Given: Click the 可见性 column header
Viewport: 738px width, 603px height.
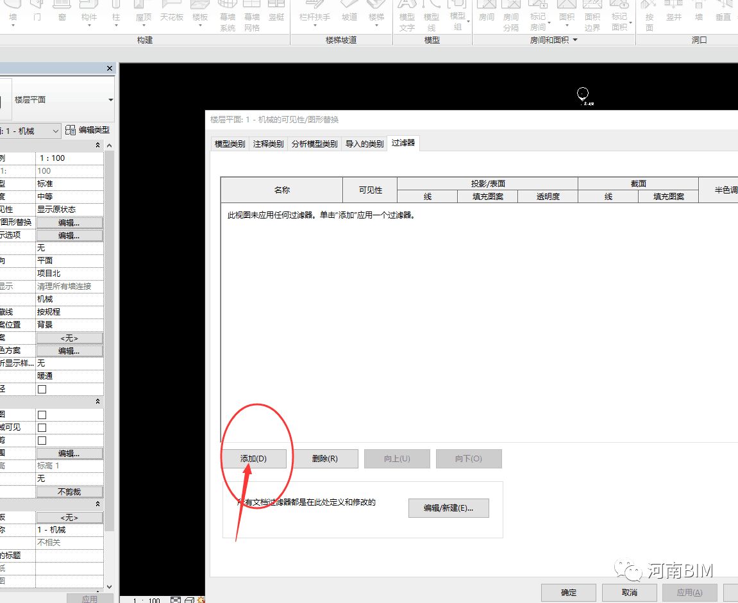Looking at the screenshot, I should coord(371,190).
